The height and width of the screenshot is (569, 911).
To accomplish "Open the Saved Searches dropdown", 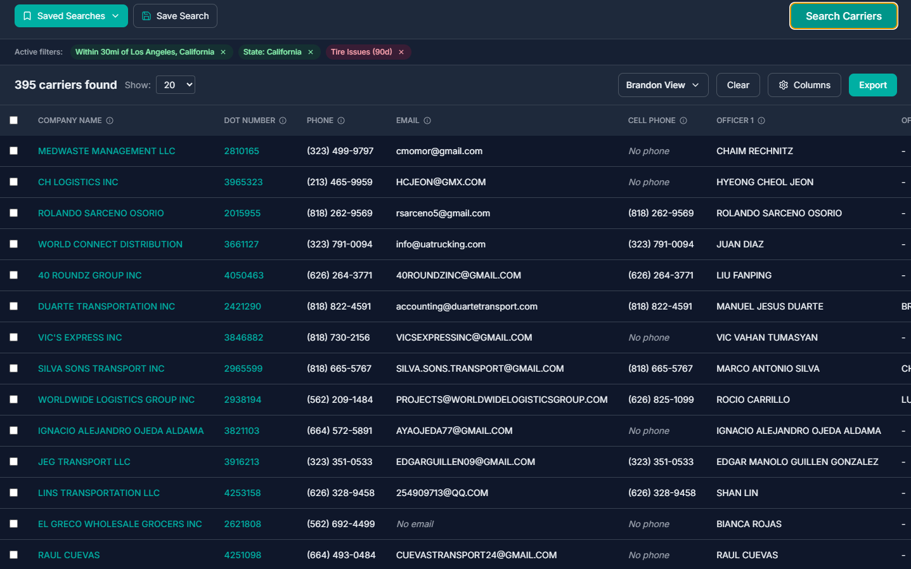I will pos(71,16).
